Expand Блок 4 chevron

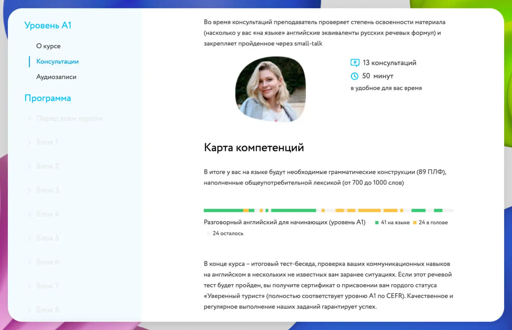30,214
